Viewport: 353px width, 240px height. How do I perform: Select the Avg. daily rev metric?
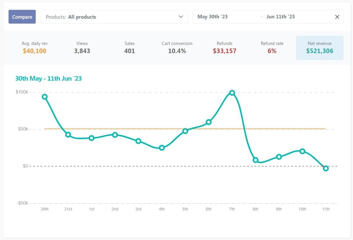(x=35, y=48)
